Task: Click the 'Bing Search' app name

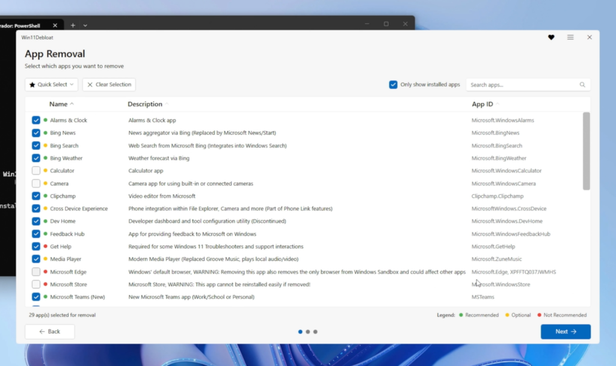Action: 64,145
